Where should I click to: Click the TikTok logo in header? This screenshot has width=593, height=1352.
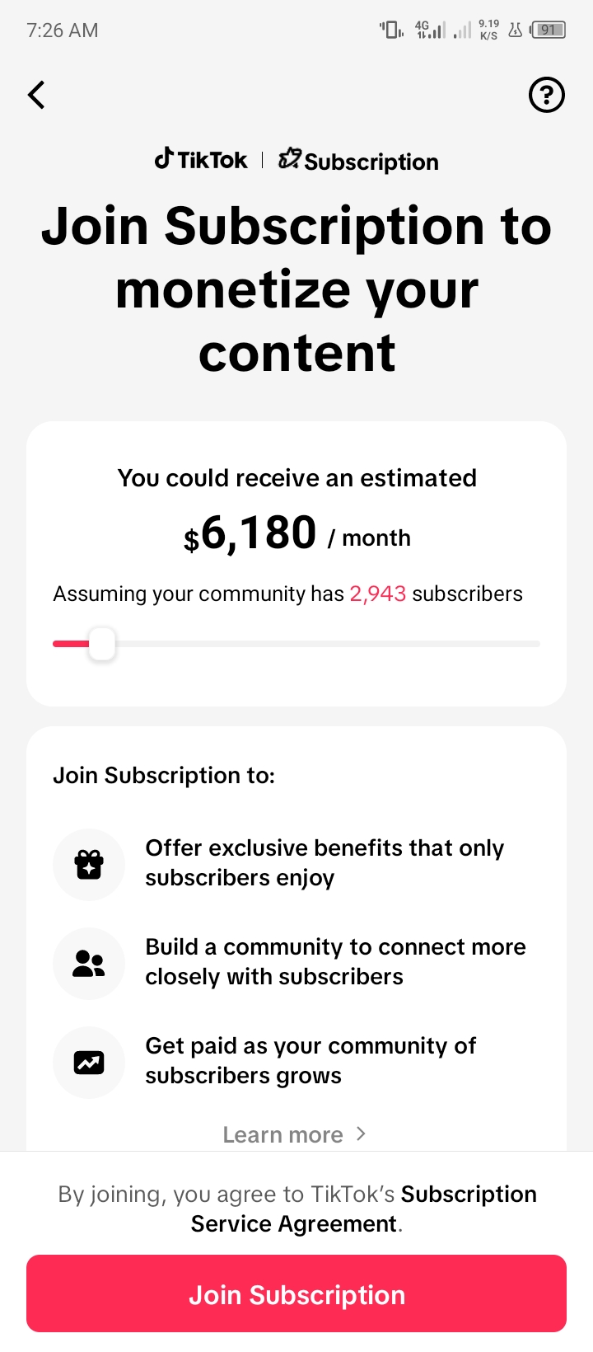(201, 159)
